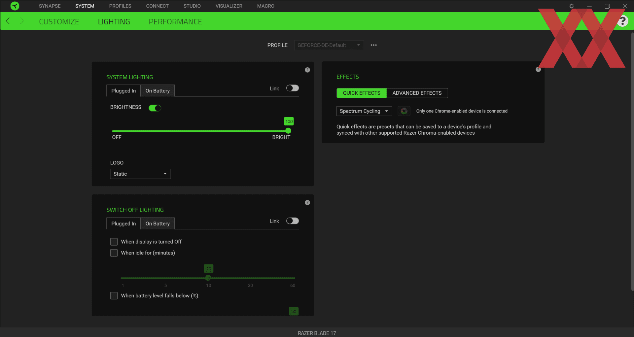
Task: Select Switch Off Lighting Plugged In tab
Action: 123,223
